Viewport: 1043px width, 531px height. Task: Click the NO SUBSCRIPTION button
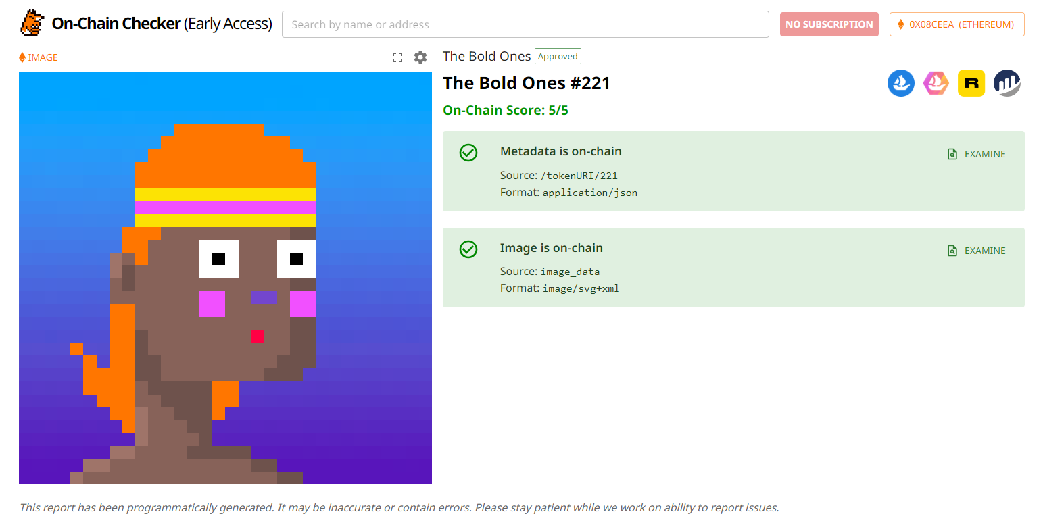[x=829, y=24]
